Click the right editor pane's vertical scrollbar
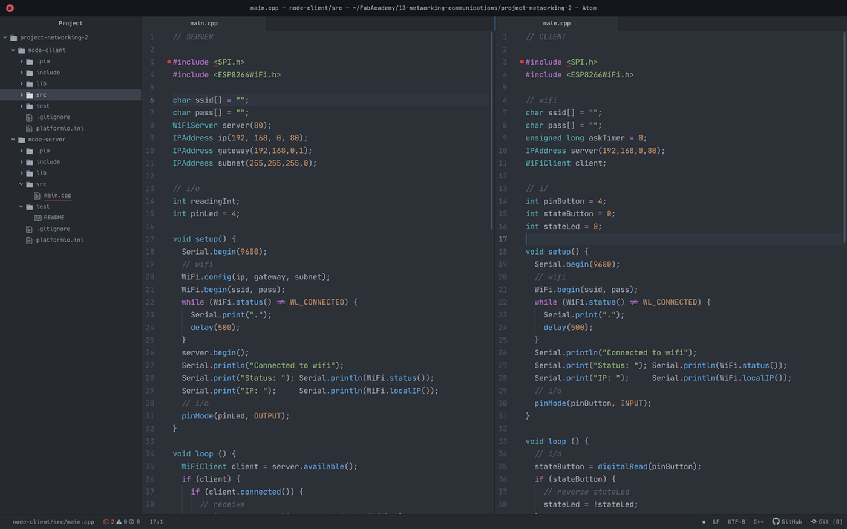Screen dimensions: 847x529 [x=845, y=138]
